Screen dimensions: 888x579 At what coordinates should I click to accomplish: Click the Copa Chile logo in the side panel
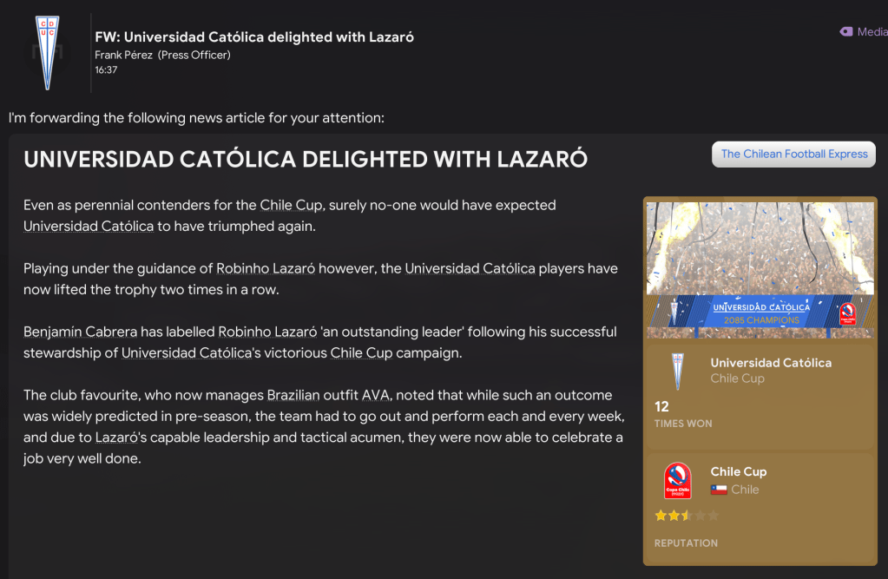pyautogui.click(x=677, y=480)
